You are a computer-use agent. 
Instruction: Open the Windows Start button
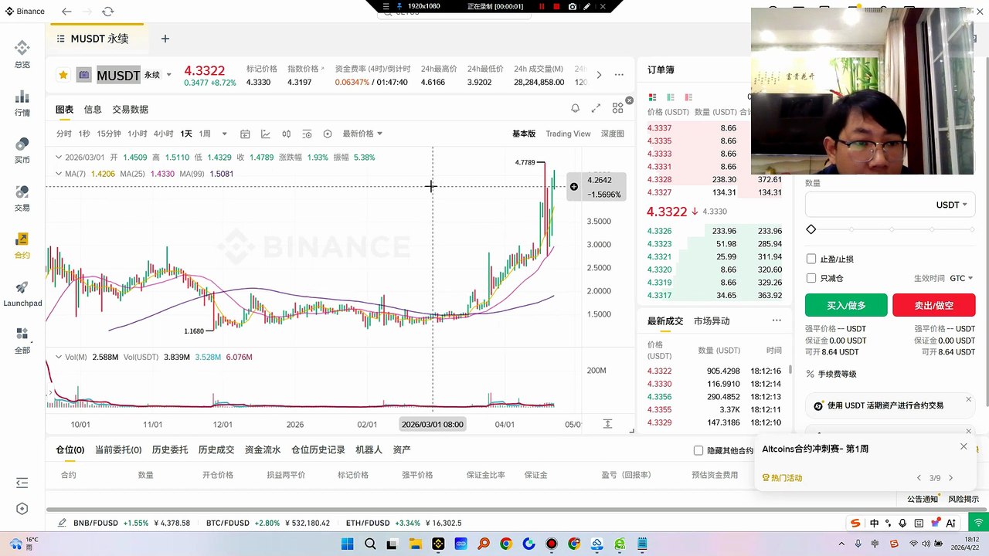pyautogui.click(x=347, y=544)
